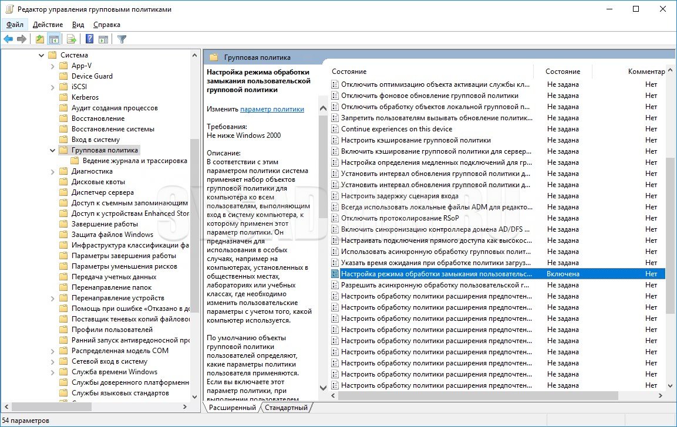Select the Continue experiences on this device policy
The width and height of the screenshot is (677, 427).
(396, 129)
